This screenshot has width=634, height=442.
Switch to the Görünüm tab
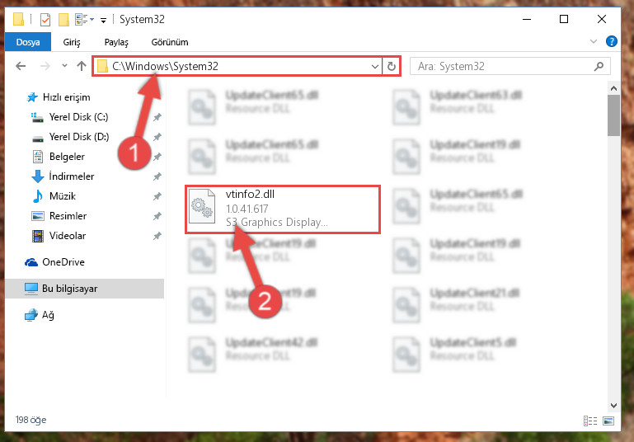170,42
